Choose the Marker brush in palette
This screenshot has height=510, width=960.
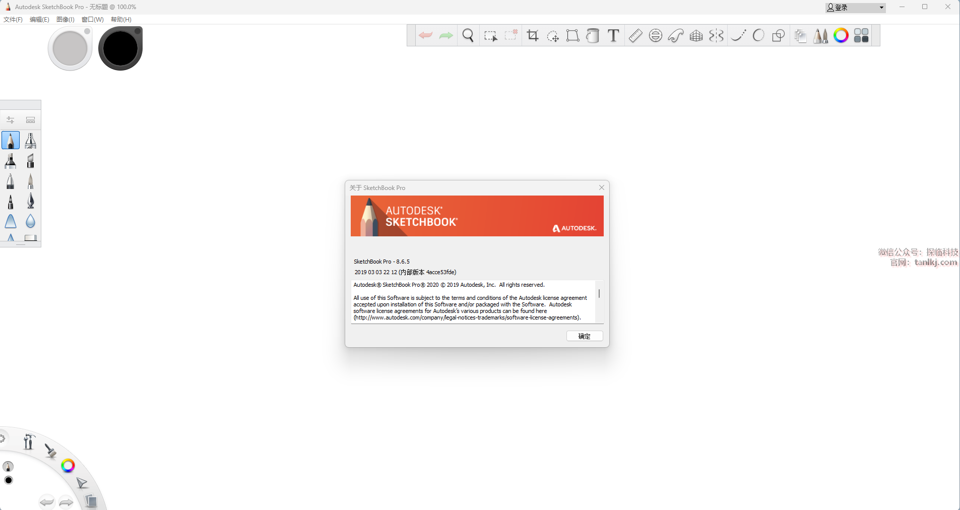(11, 161)
